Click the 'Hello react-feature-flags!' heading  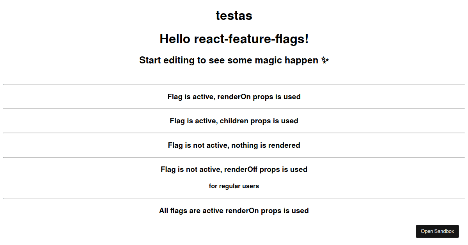[234, 39]
